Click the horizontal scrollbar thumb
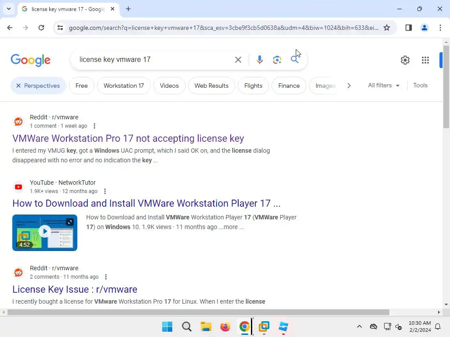 tap(198, 312)
